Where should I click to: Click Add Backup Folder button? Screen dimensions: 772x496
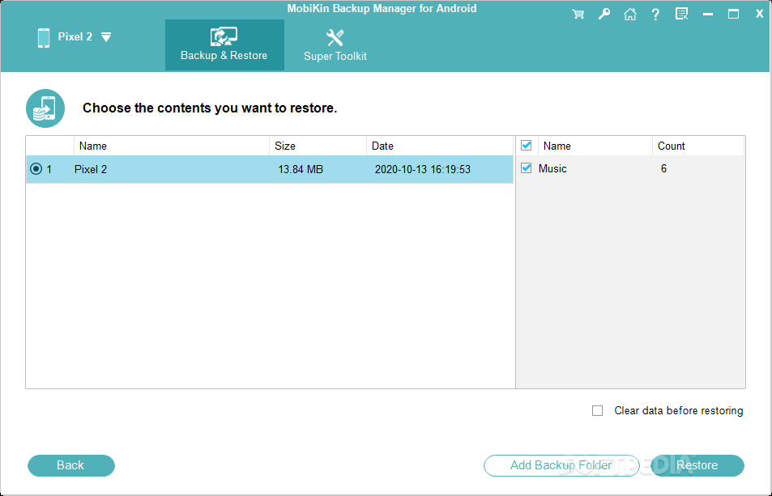[x=561, y=465]
